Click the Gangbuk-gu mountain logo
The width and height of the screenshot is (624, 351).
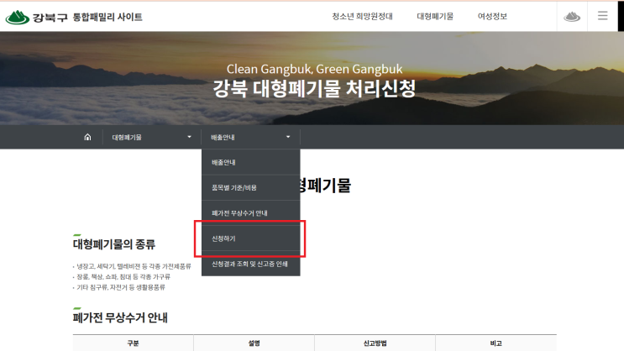click(x=17, y=17)
